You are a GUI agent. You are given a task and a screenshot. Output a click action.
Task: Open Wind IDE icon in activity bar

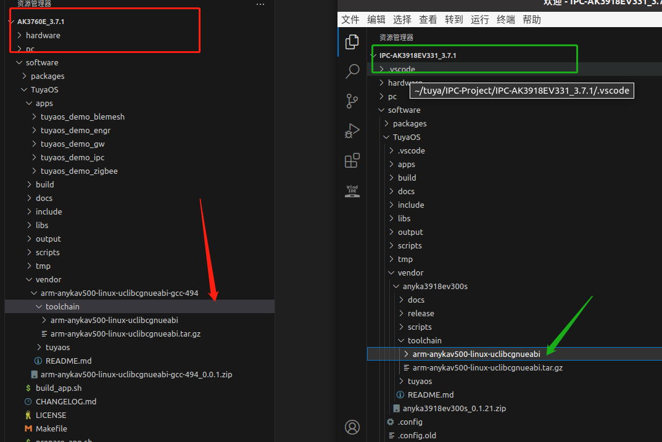pyautogui.click(x=352, y=191)
